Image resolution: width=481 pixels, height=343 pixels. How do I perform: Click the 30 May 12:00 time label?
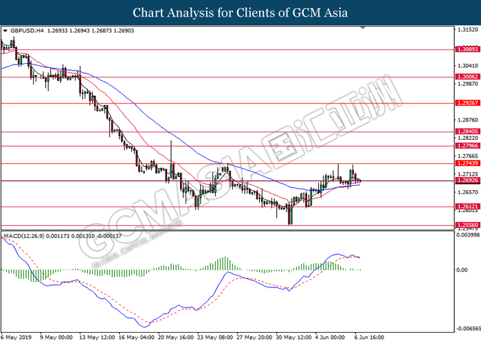click(x=293, y=338)
